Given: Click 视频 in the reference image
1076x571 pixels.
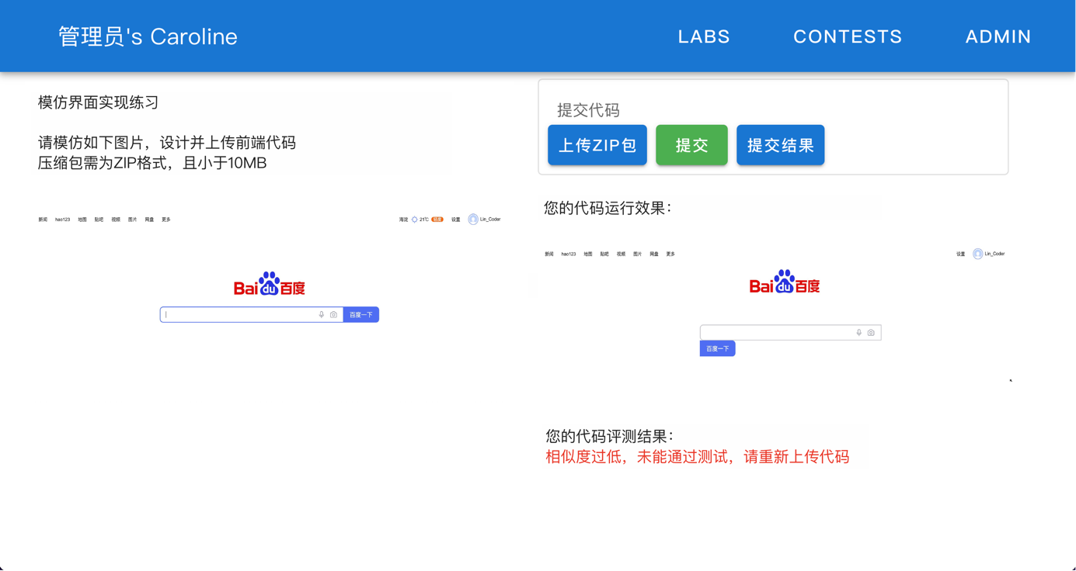Looking at the screenshot, I should coord(116,220).
